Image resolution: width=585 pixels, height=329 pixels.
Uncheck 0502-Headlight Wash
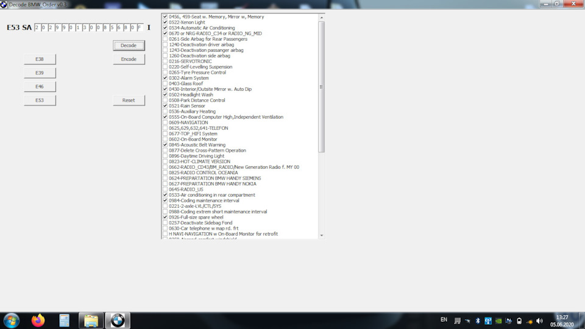pyautogui.click(x=165, y=95)
